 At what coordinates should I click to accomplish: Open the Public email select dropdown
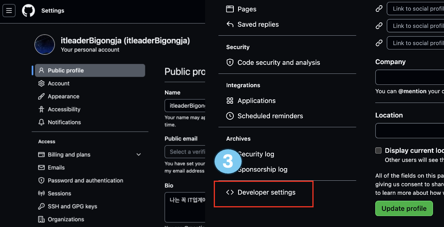[185, 152]
